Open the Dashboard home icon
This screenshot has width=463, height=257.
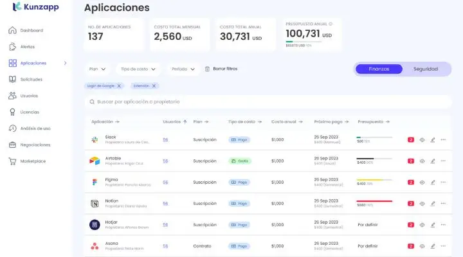pyautogui.click(x=12, y=30)
